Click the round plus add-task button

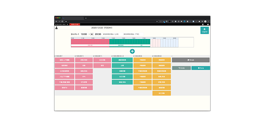[132, 51]
